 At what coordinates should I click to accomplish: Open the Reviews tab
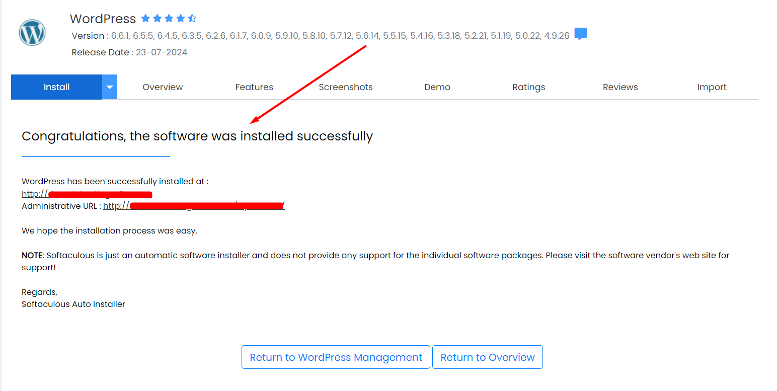click(x=620, y=87)
